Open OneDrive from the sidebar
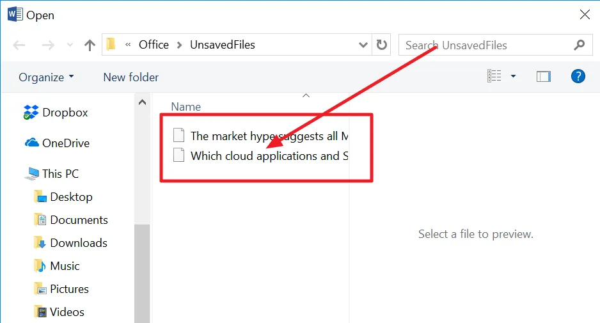600x323 pixels. coord(57,143)
